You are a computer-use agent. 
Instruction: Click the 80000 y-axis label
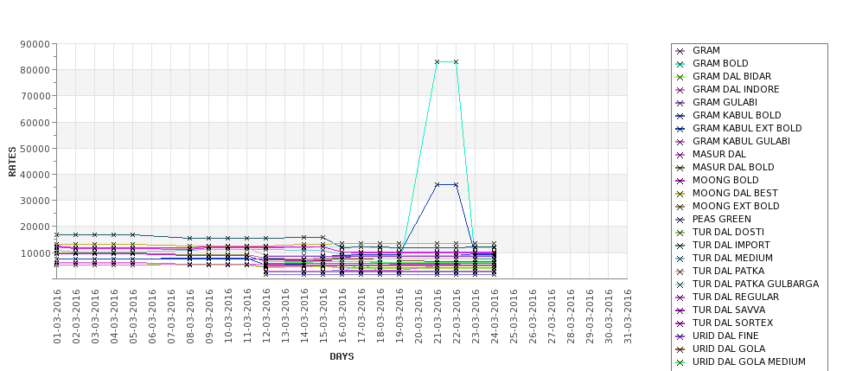pos(35,70)
